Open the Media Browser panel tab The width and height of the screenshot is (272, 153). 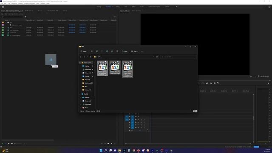click(x=29, y=11)
